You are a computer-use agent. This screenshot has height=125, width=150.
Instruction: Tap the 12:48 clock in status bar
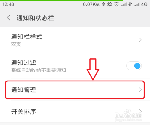[8, 4]
